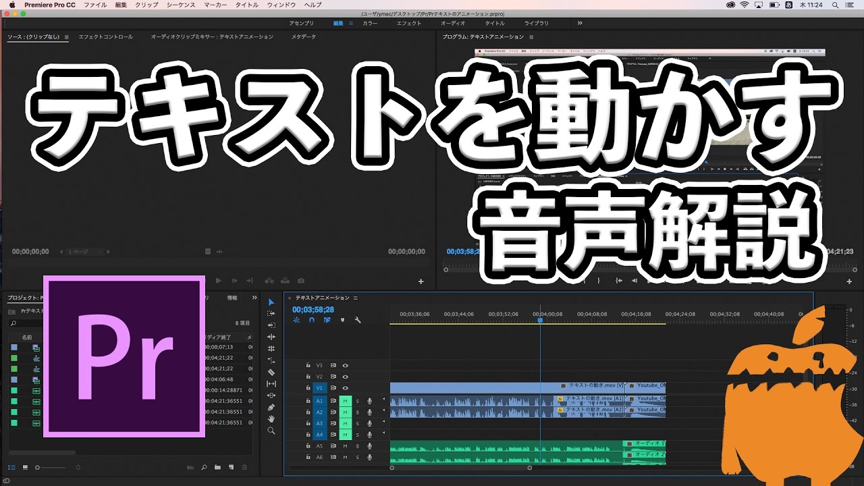Viewport: 864px width, 486px height.
Task: Click New Bin folder icon in Project panel
Action: pos(217,467)
